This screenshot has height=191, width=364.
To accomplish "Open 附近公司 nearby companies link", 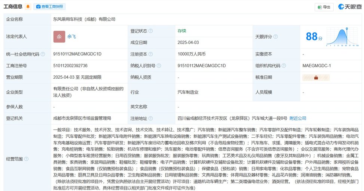I will coord(298,118).
